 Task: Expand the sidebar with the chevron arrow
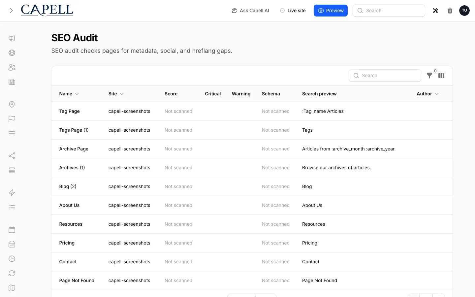coord(11,11)
